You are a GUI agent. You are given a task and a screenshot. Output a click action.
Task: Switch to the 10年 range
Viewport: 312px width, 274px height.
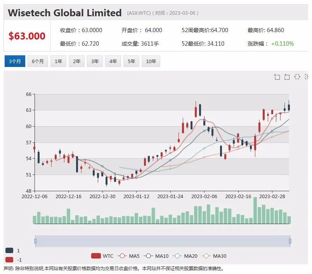click(151, 61)
